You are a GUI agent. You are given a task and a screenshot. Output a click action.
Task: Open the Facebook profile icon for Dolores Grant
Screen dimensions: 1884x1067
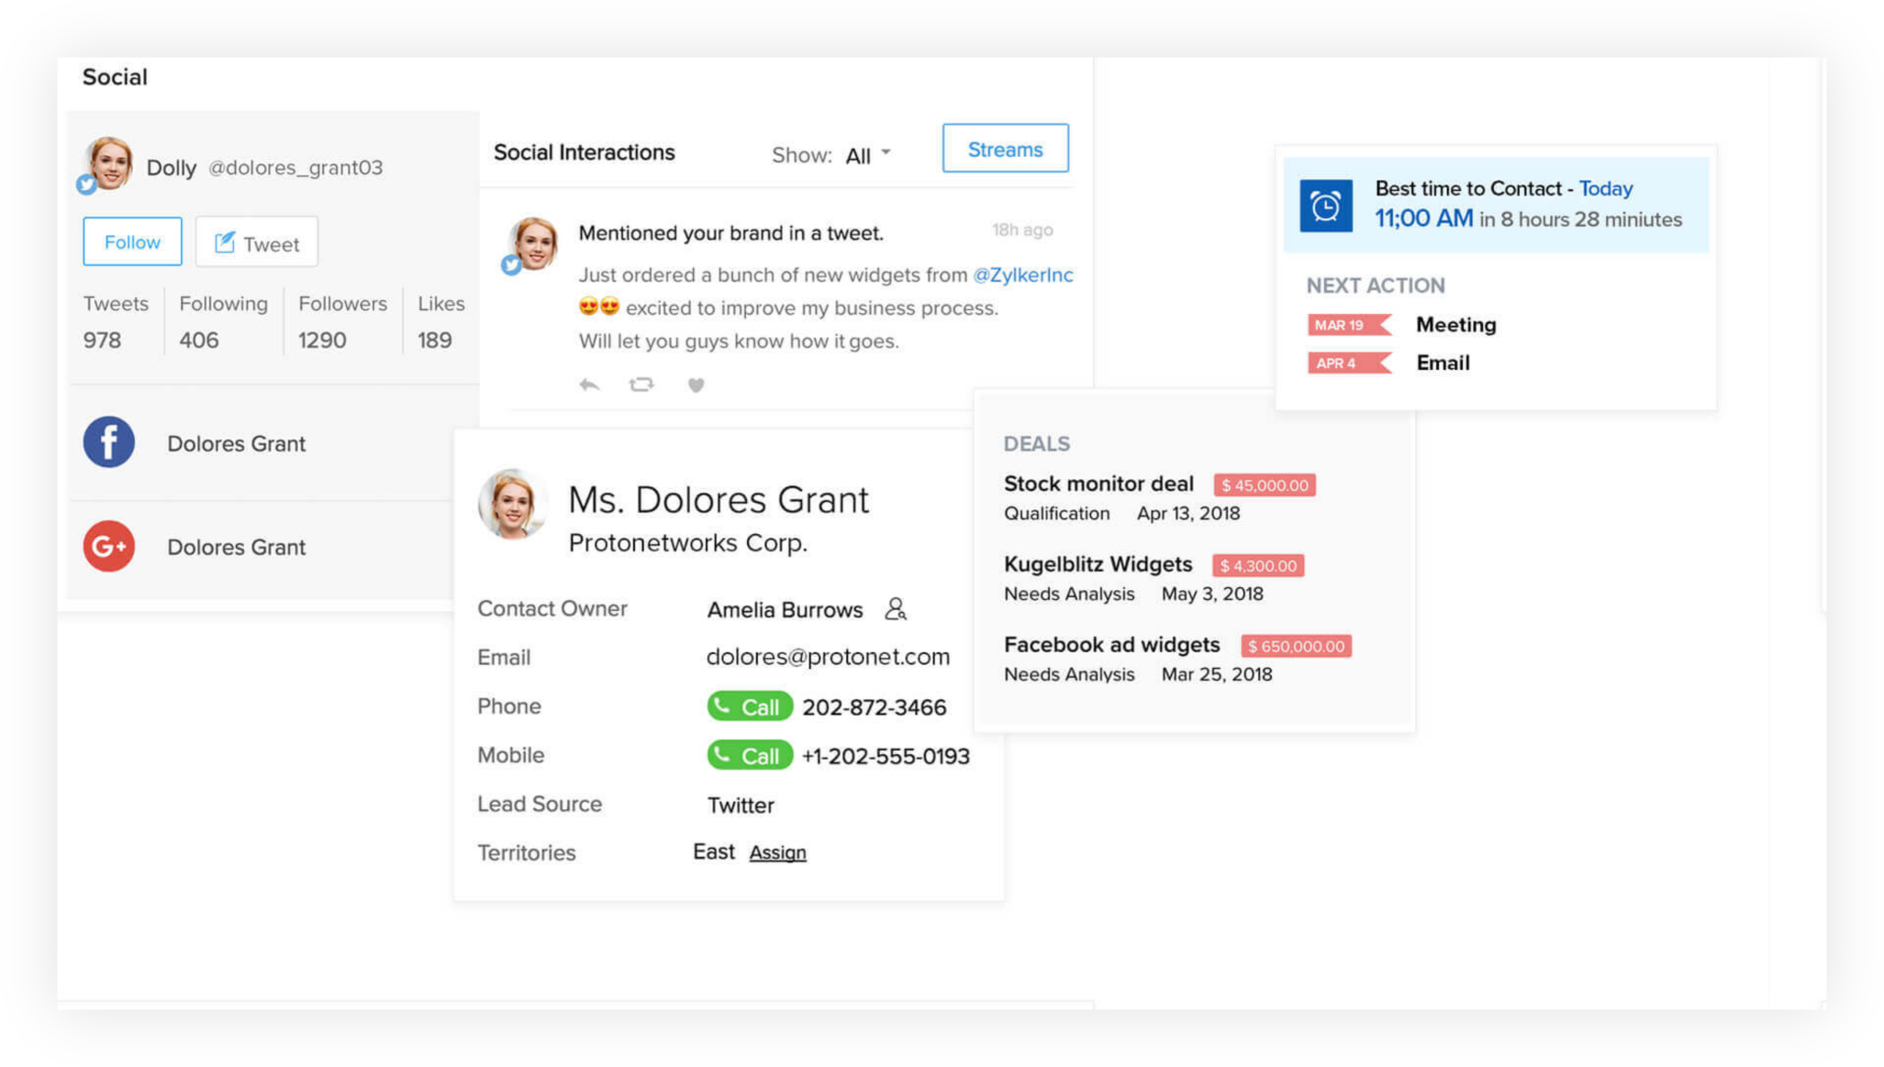(109, 442)
